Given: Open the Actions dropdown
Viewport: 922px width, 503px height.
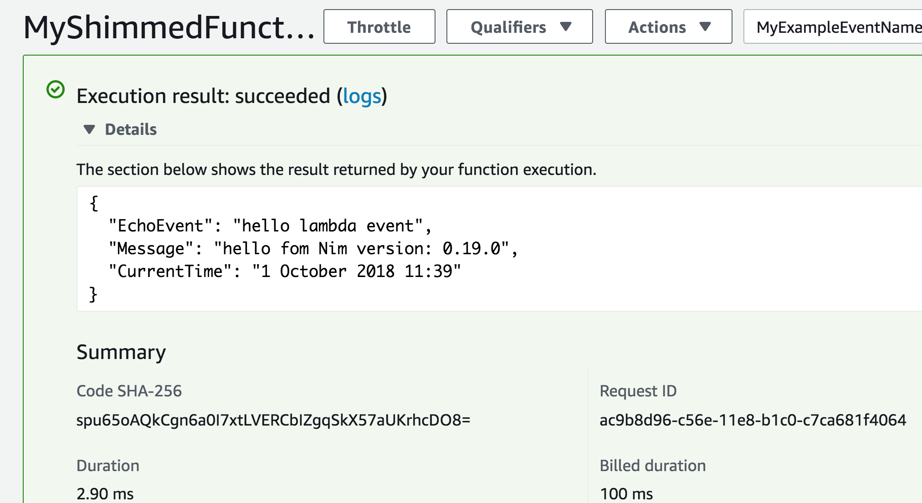Looking at the screenshot, I should tap(667, 27).
